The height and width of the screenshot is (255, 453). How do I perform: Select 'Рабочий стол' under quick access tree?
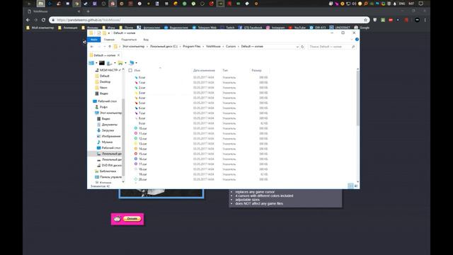coord(107,101)
